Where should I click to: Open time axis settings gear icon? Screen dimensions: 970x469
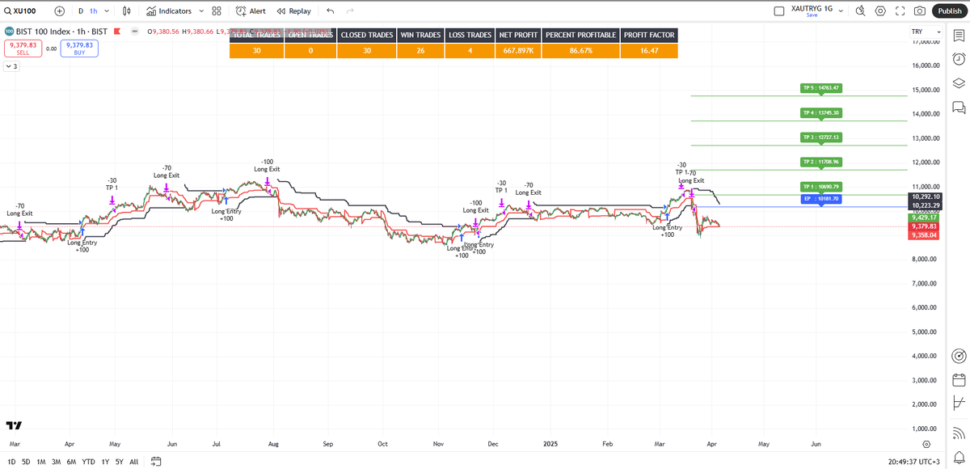[926, 444]
